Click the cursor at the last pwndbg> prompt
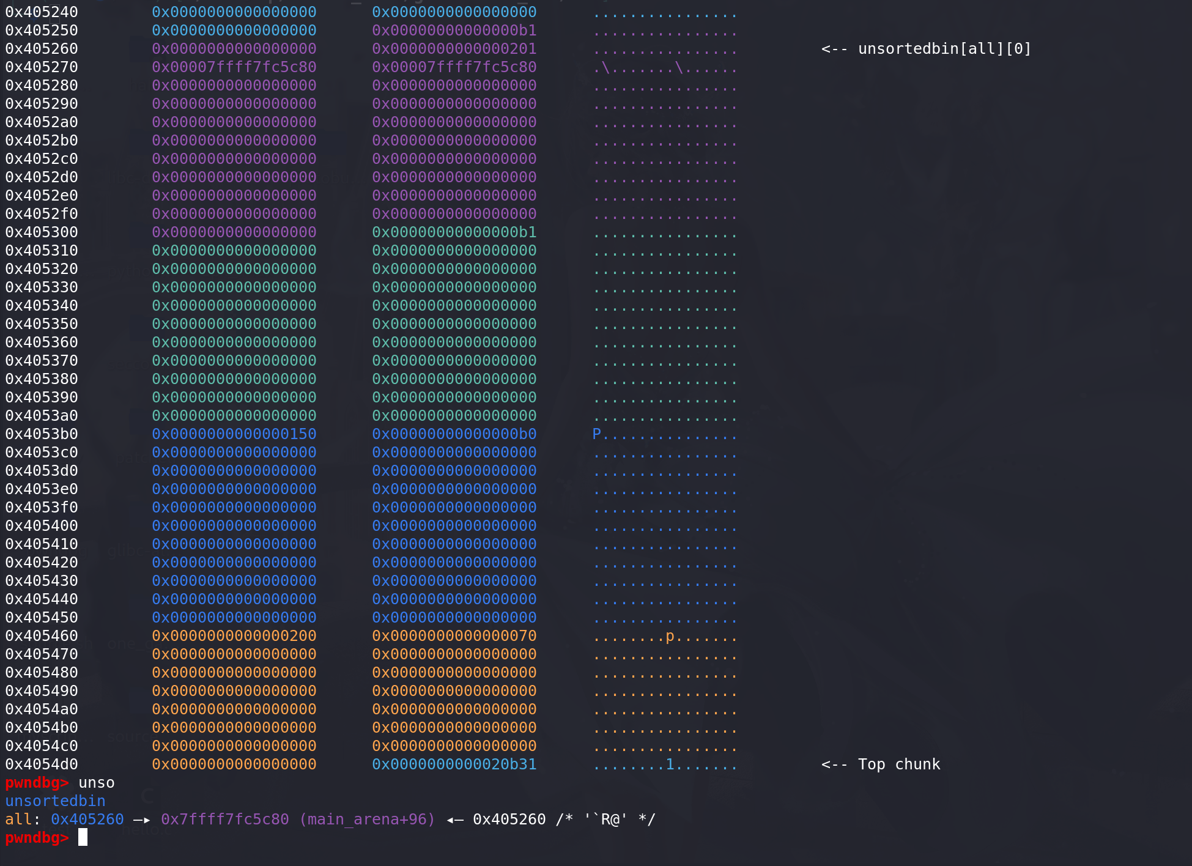Viewport: 1192px width, 866px height. coord(83,838)
